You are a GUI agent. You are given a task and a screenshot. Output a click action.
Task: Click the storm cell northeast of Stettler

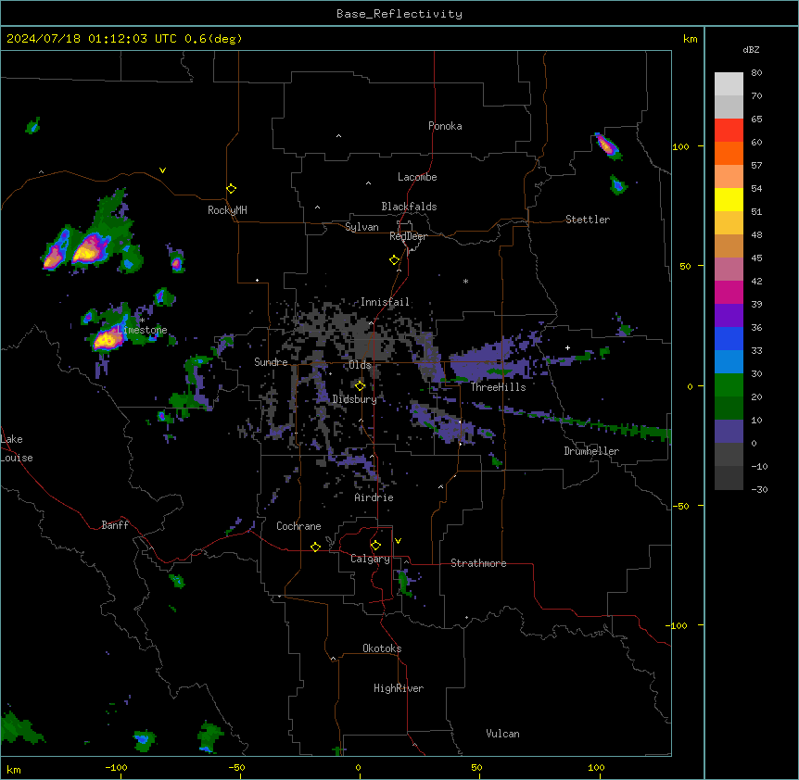607,146
